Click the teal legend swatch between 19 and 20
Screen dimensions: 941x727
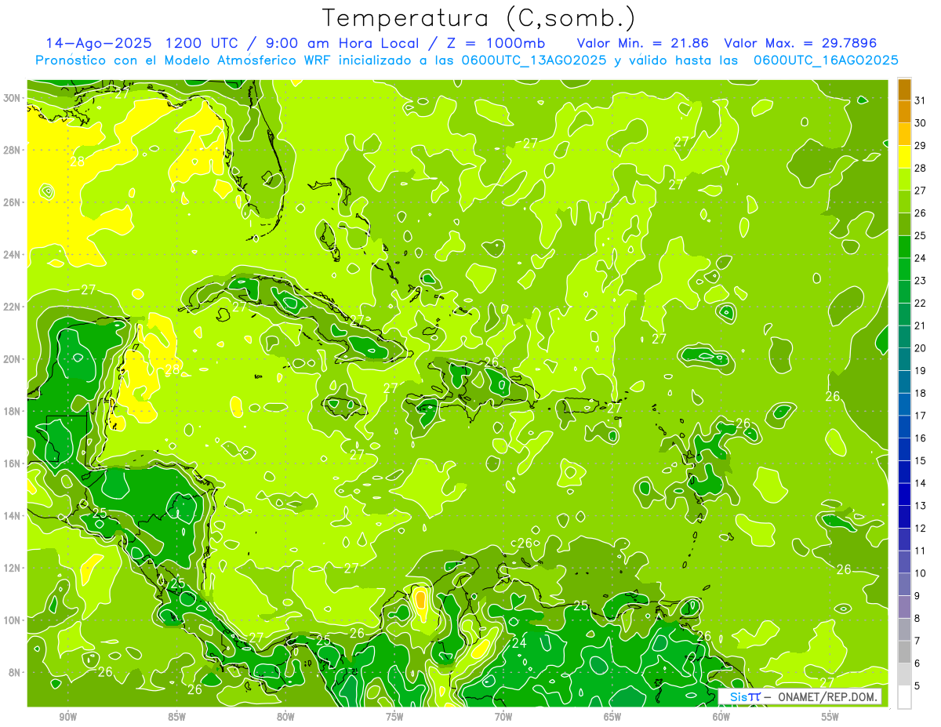tap(904, 359)
